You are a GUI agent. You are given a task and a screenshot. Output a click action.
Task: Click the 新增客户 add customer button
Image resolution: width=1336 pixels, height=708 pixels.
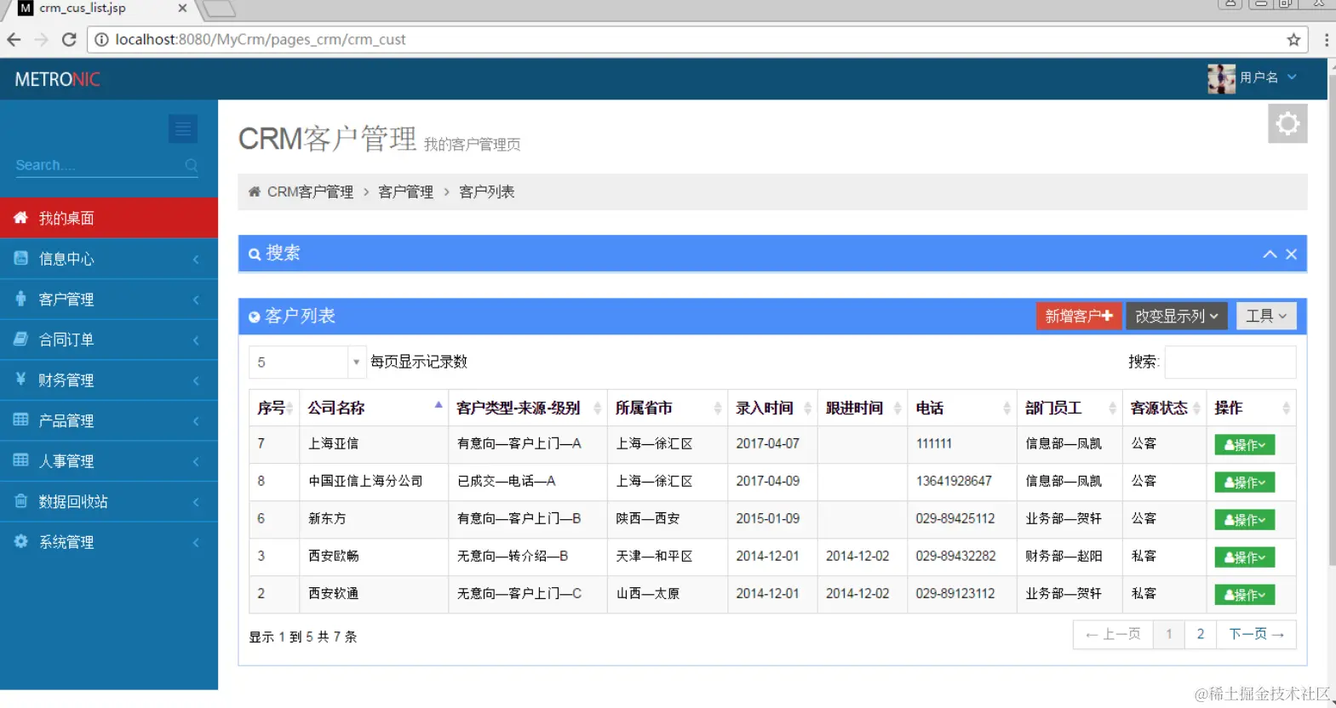tap(1079, 316)
